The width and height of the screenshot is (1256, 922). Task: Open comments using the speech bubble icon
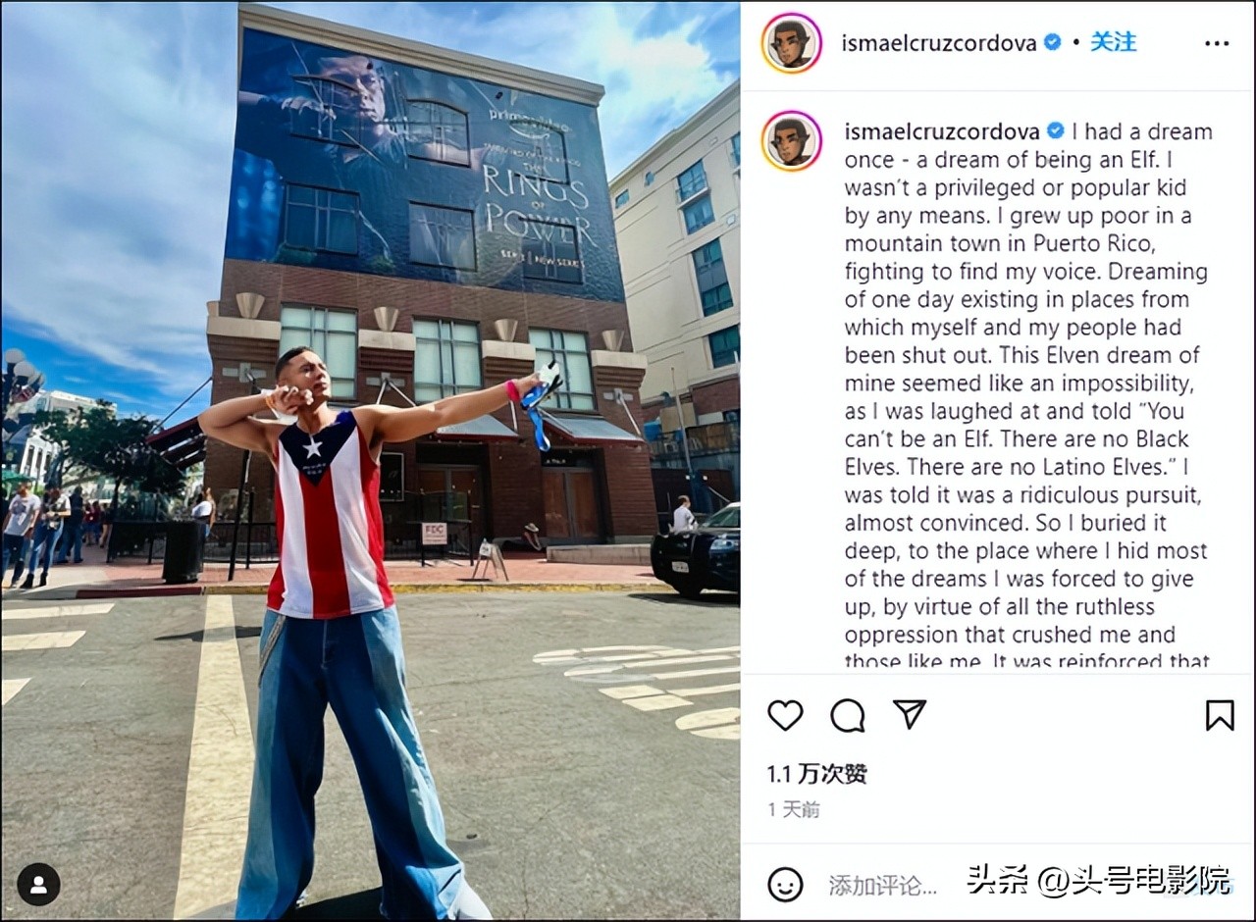click(848, 715)
